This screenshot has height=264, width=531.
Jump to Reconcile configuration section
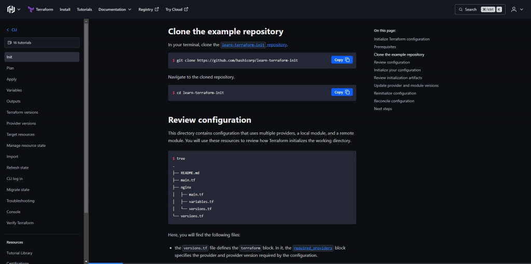click(x=394, y=101)
